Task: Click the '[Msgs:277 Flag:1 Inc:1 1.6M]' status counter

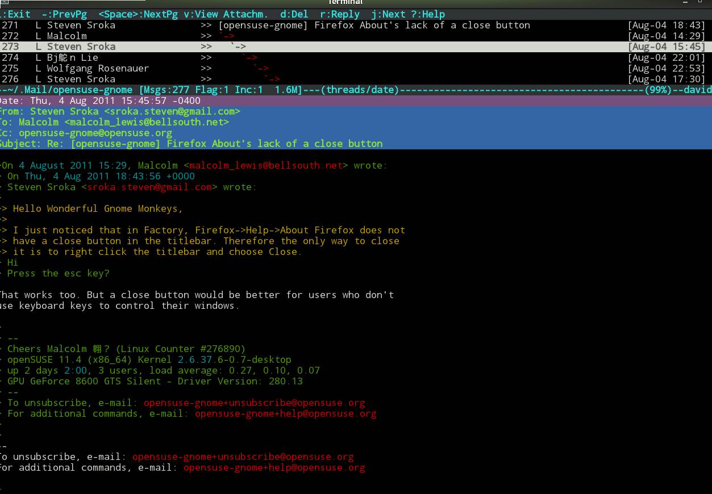Action: point(220,90)
